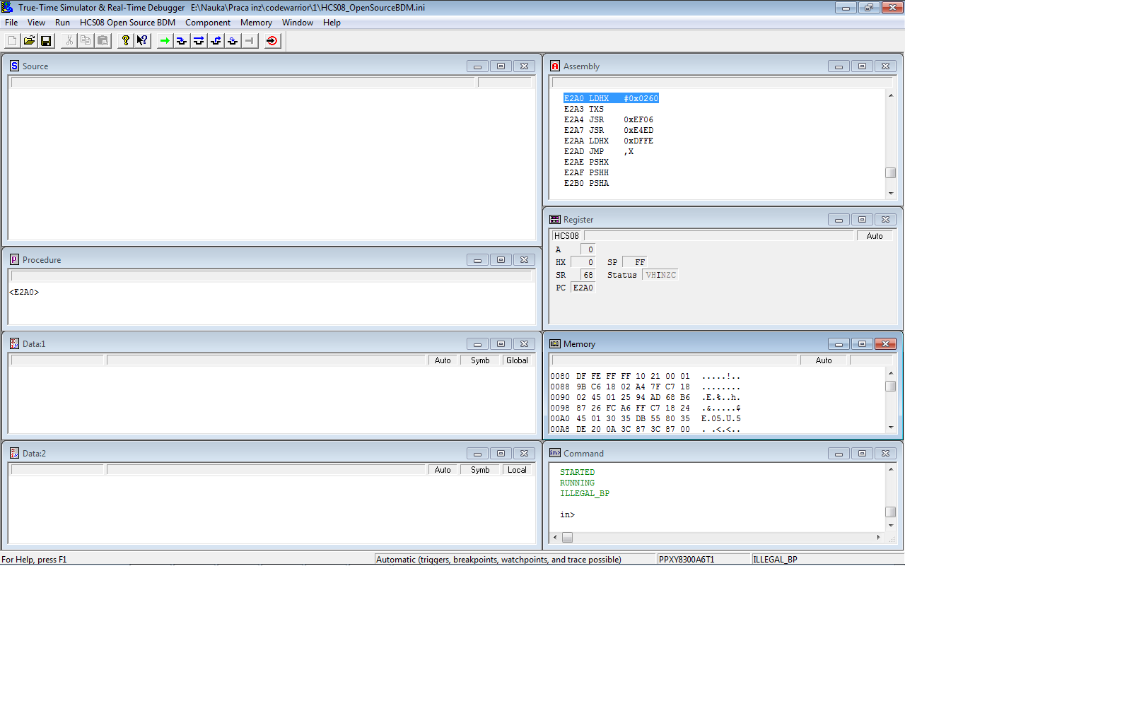Click Memory panel scrollbar thumb
Image resolution: width=1144 pixels, height=701 pixels.
click(x=891, y=387)
